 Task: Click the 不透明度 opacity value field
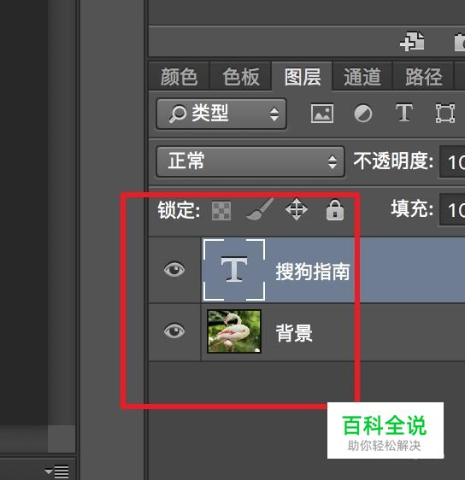coord(452,161)
